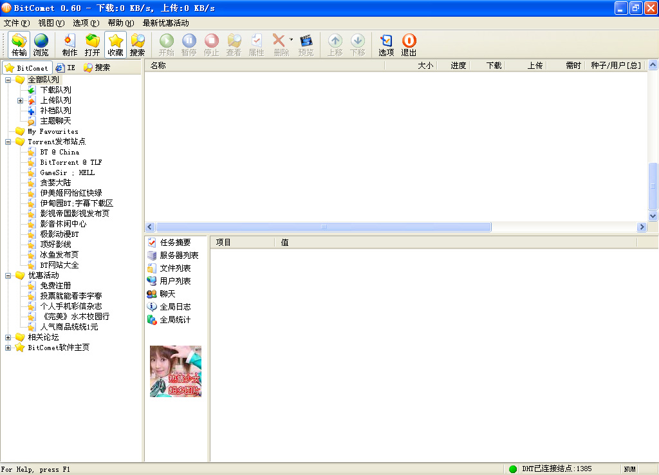Open the 视图(V) menu
This screenshot has height=475, width=659.
coord(51,23)
